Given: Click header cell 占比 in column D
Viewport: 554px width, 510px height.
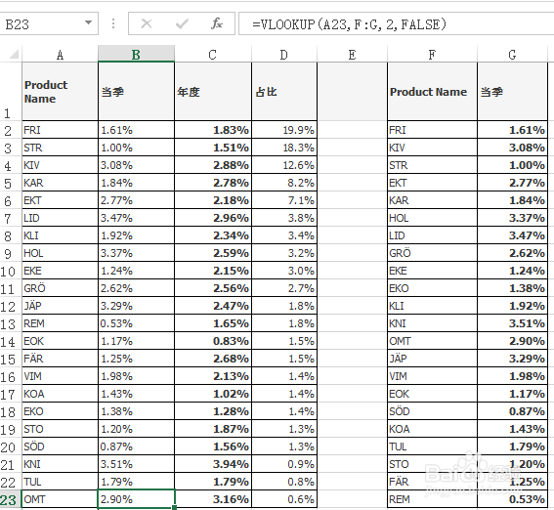Looking at the screenshot, I should click(284, 92).
